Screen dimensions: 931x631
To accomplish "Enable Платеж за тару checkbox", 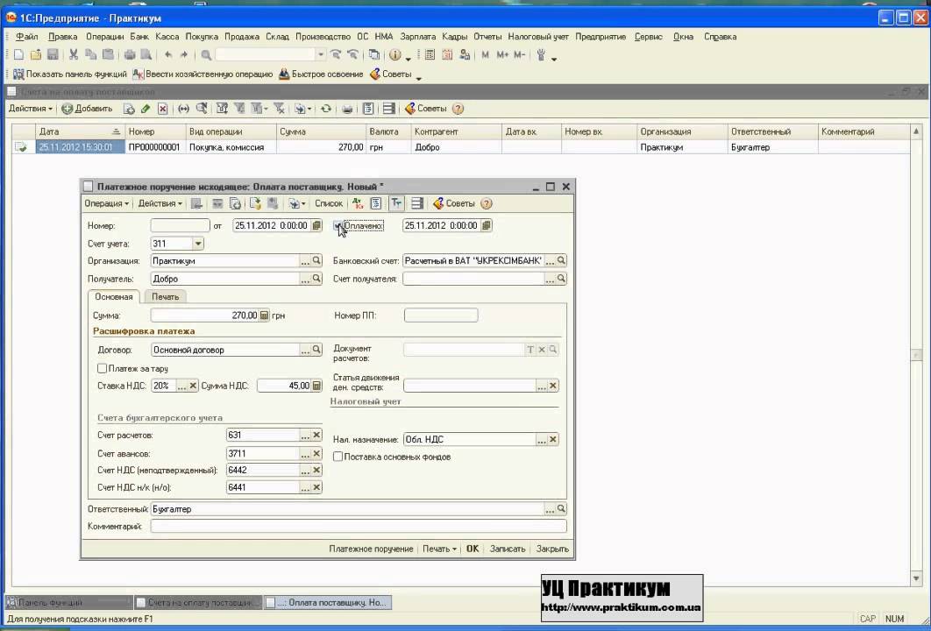I will [102, 369].
